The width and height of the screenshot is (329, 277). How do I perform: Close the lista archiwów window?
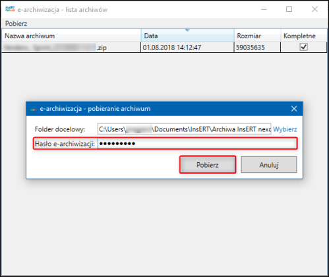[x=314, y=9]
